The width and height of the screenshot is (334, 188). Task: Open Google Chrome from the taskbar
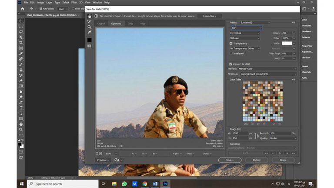145,184
